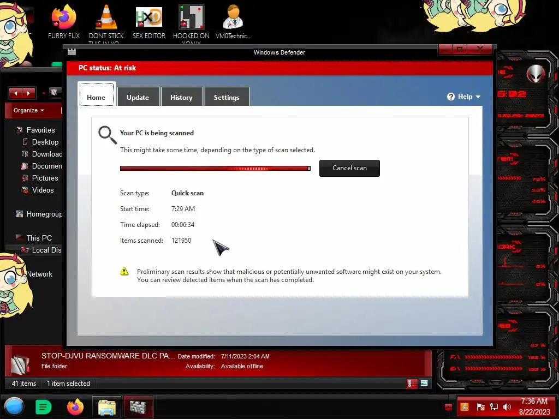Click '1 item selected' in status bar
The width and height of the screenshot is (559, 419).
pos(68,384)
